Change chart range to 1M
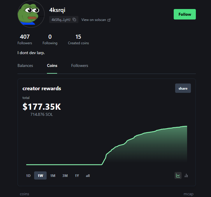The width and height of the screenshot is (211, 197). tap(53, 176)
